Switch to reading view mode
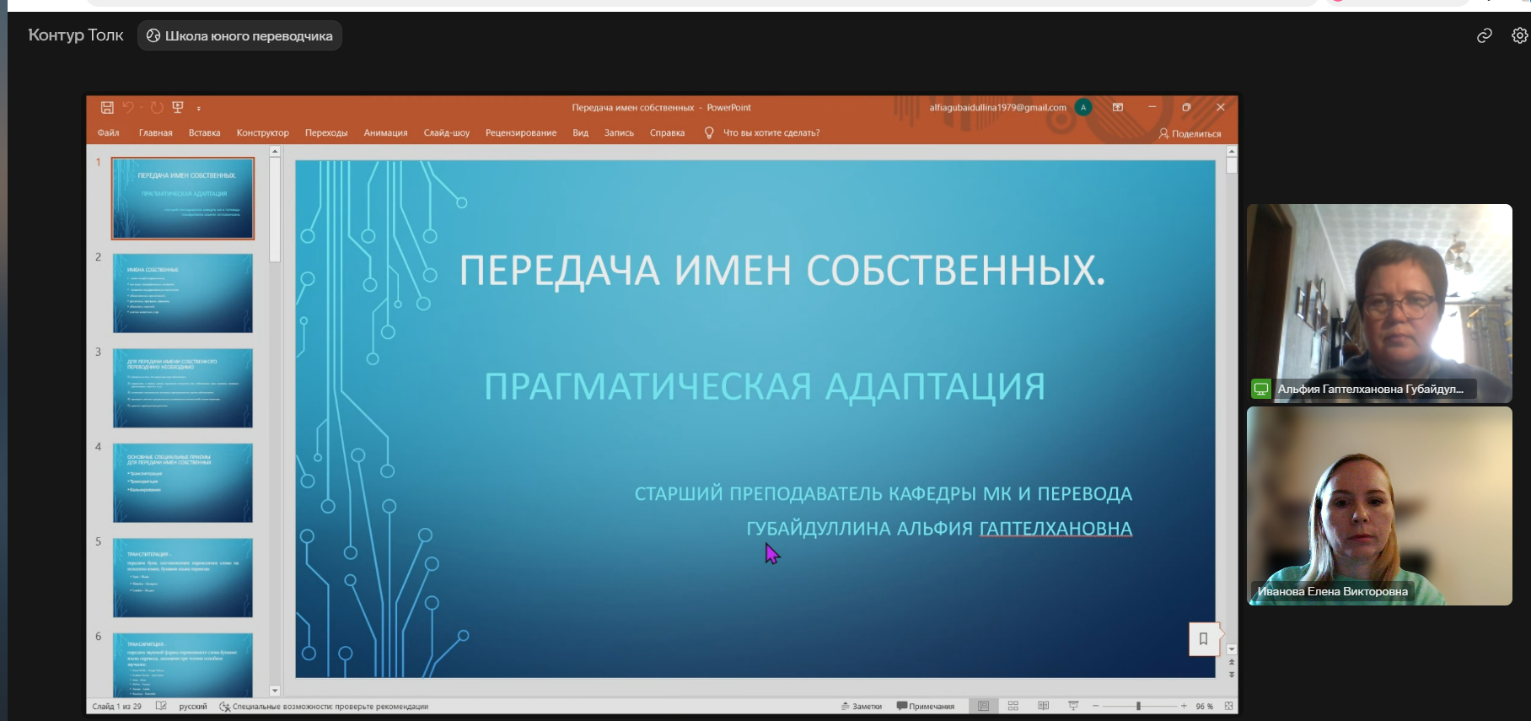This screenshot has height=721, width=1531. (x=1043, y=706)
